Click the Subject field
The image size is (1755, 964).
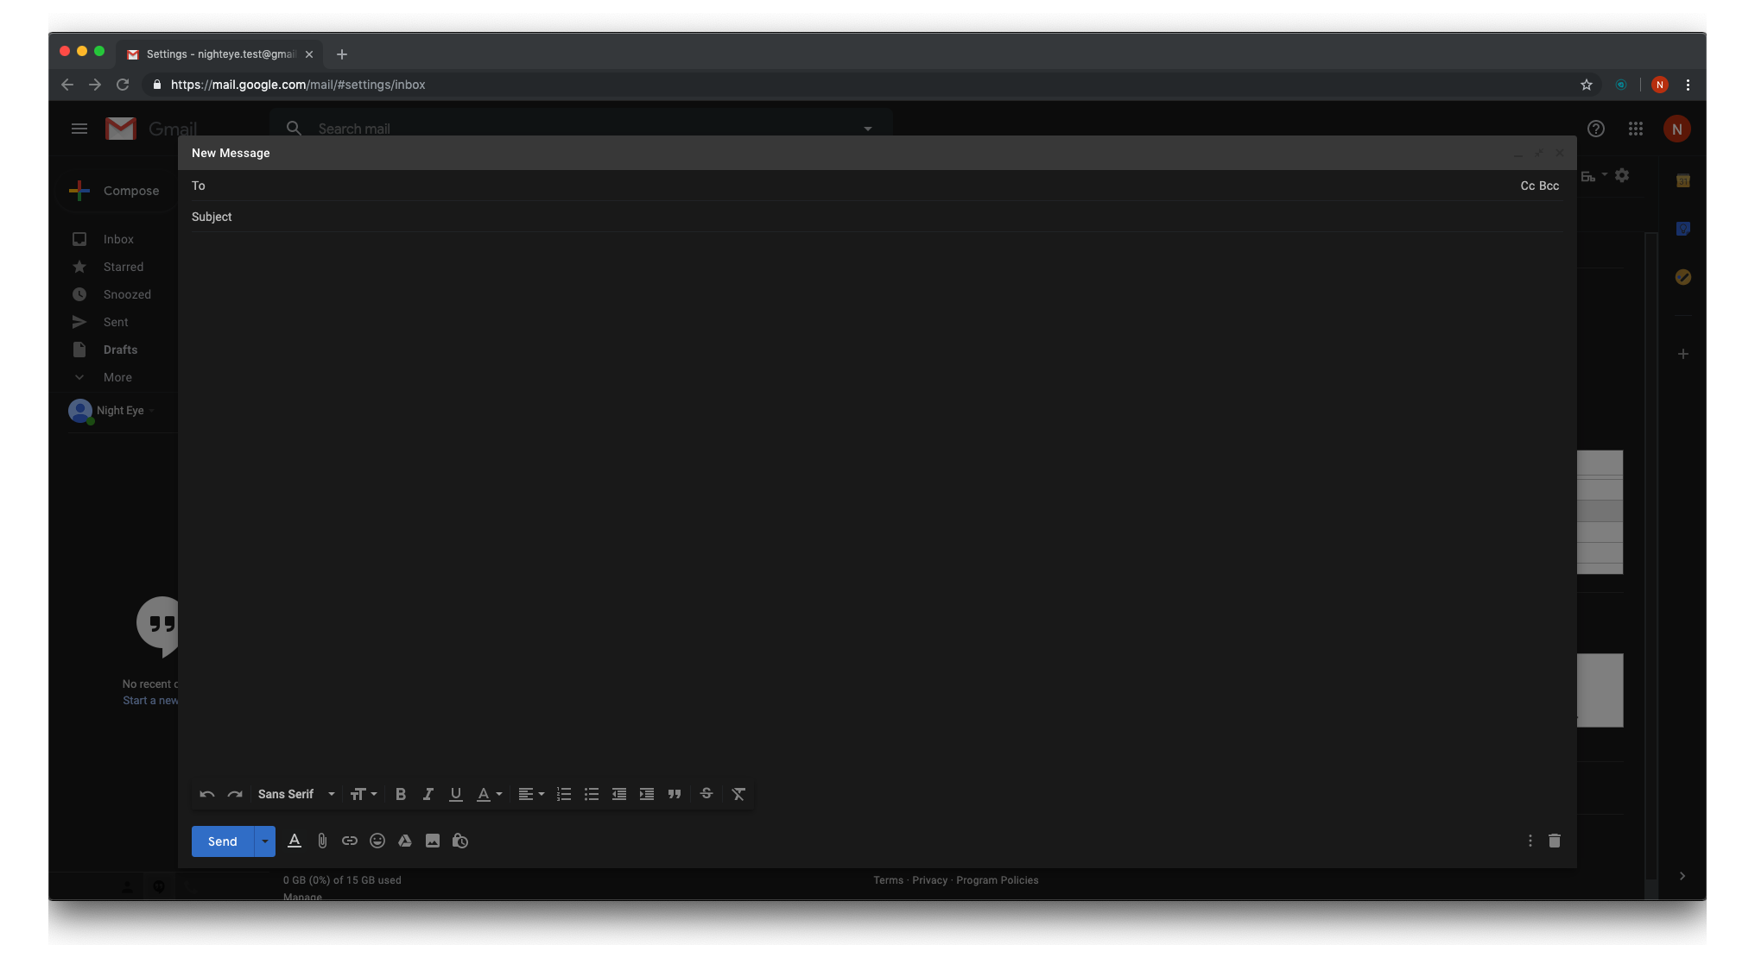(877, 217)
